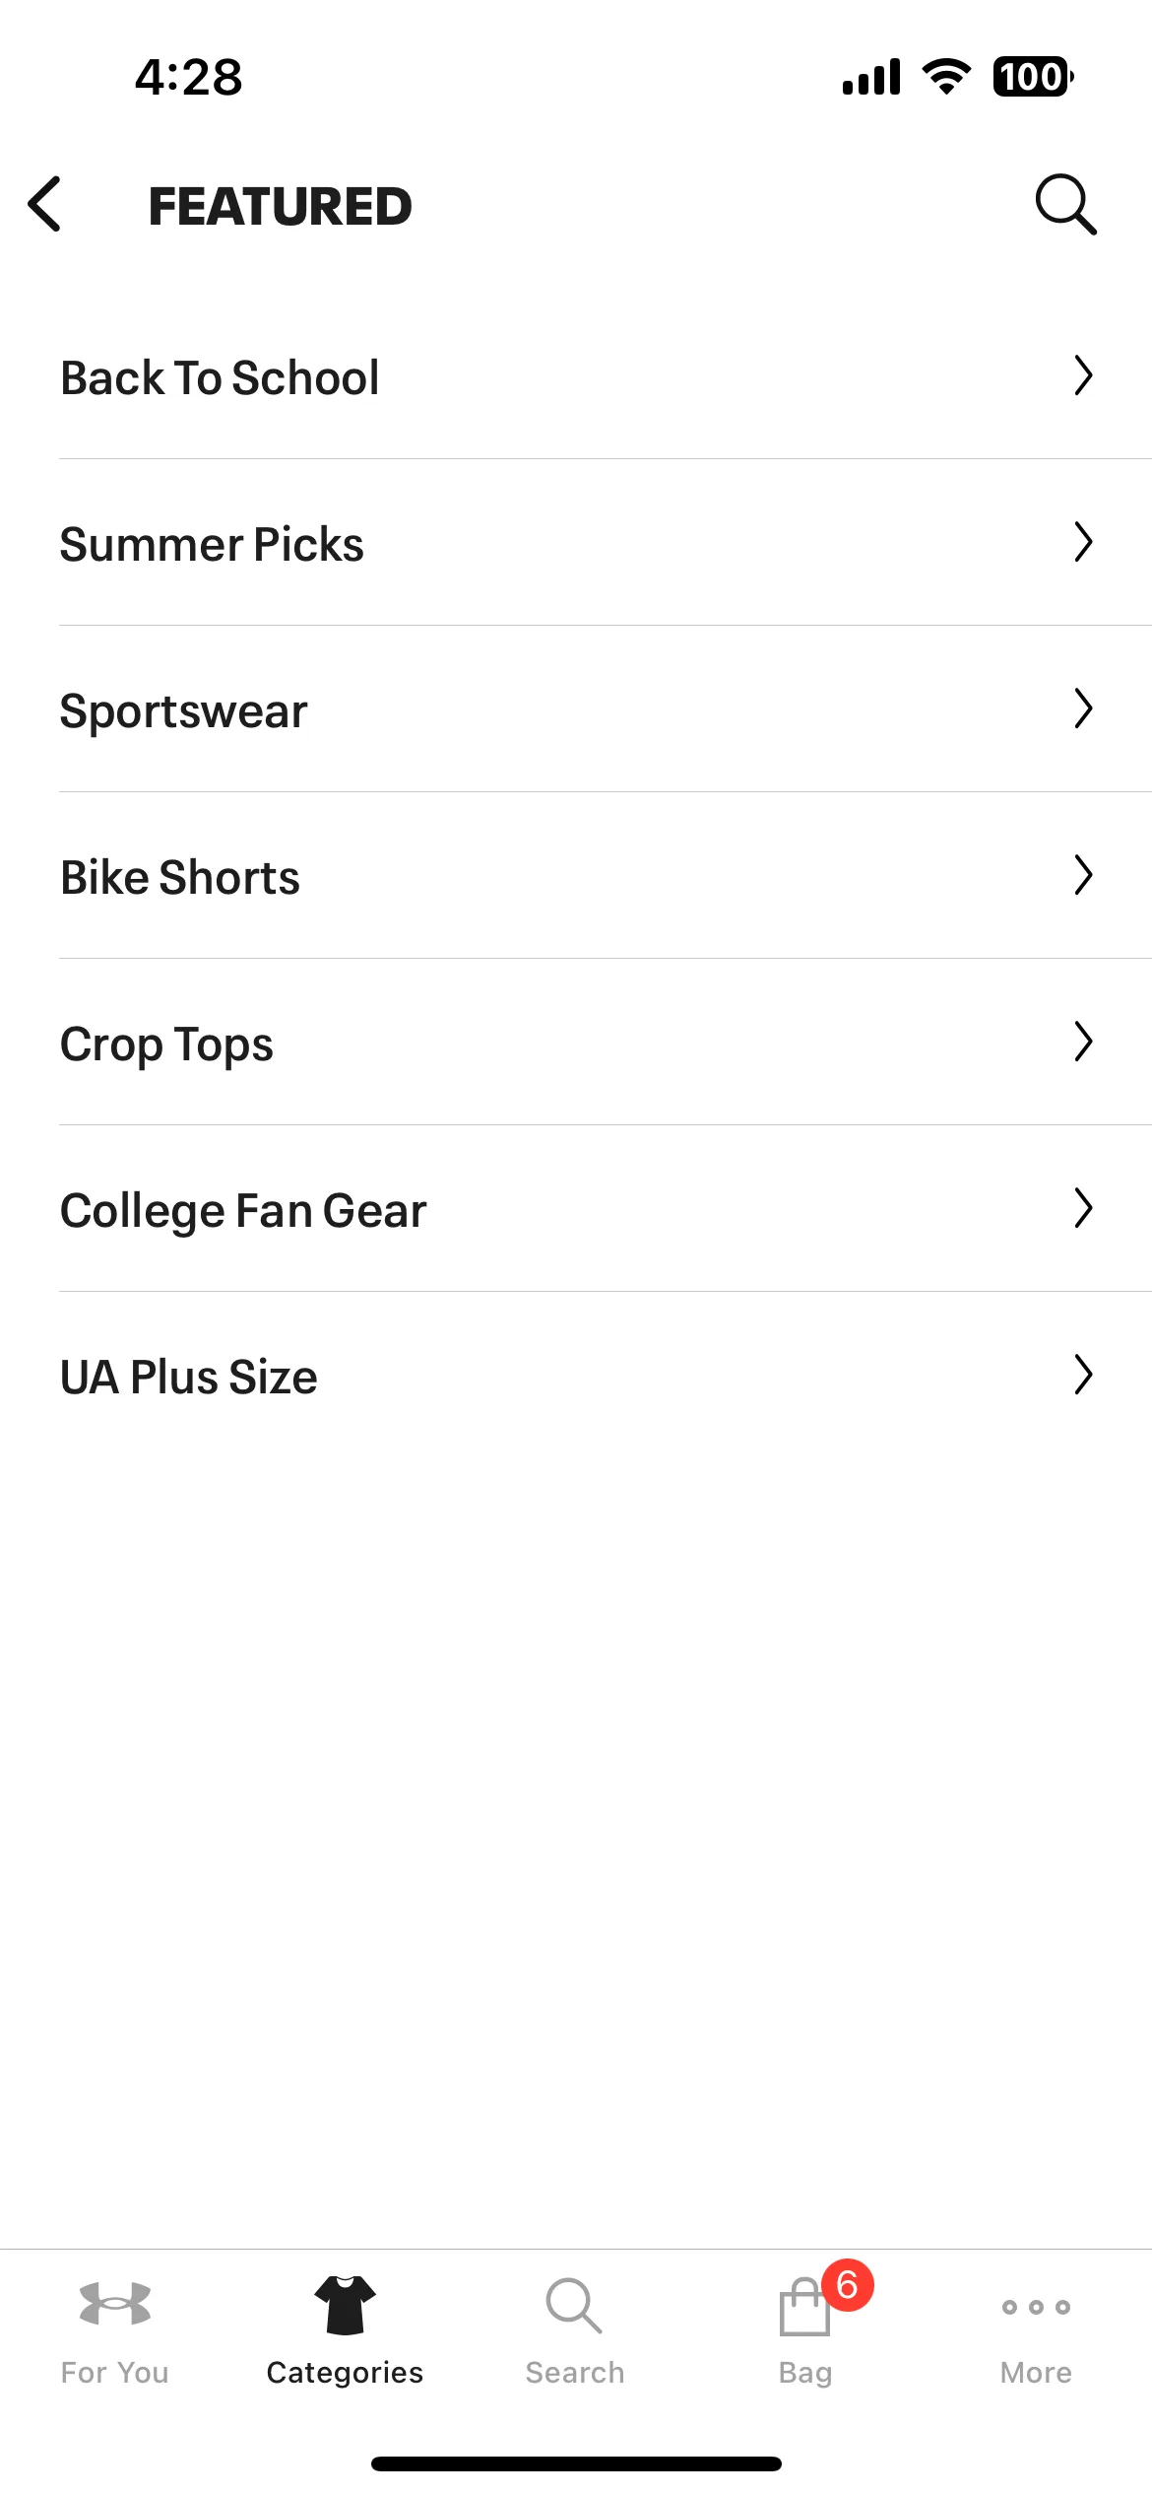Expand the Bike Shorts chevron
The image size is (1152, 2495).
1083,875
